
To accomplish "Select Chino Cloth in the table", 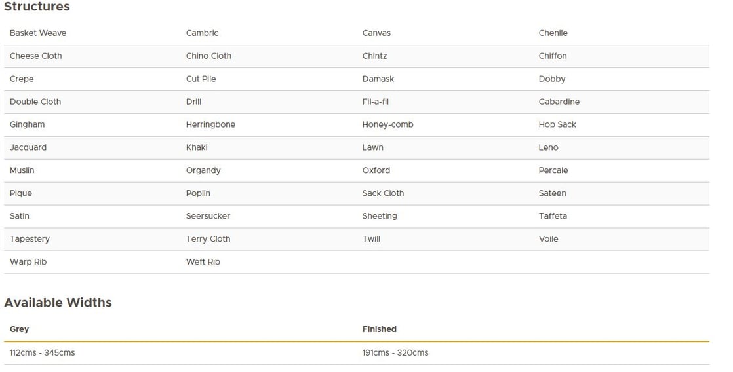I will pyautogui.click(x=208, y=56).
